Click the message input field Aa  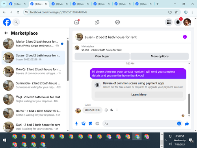click(140, 124)
